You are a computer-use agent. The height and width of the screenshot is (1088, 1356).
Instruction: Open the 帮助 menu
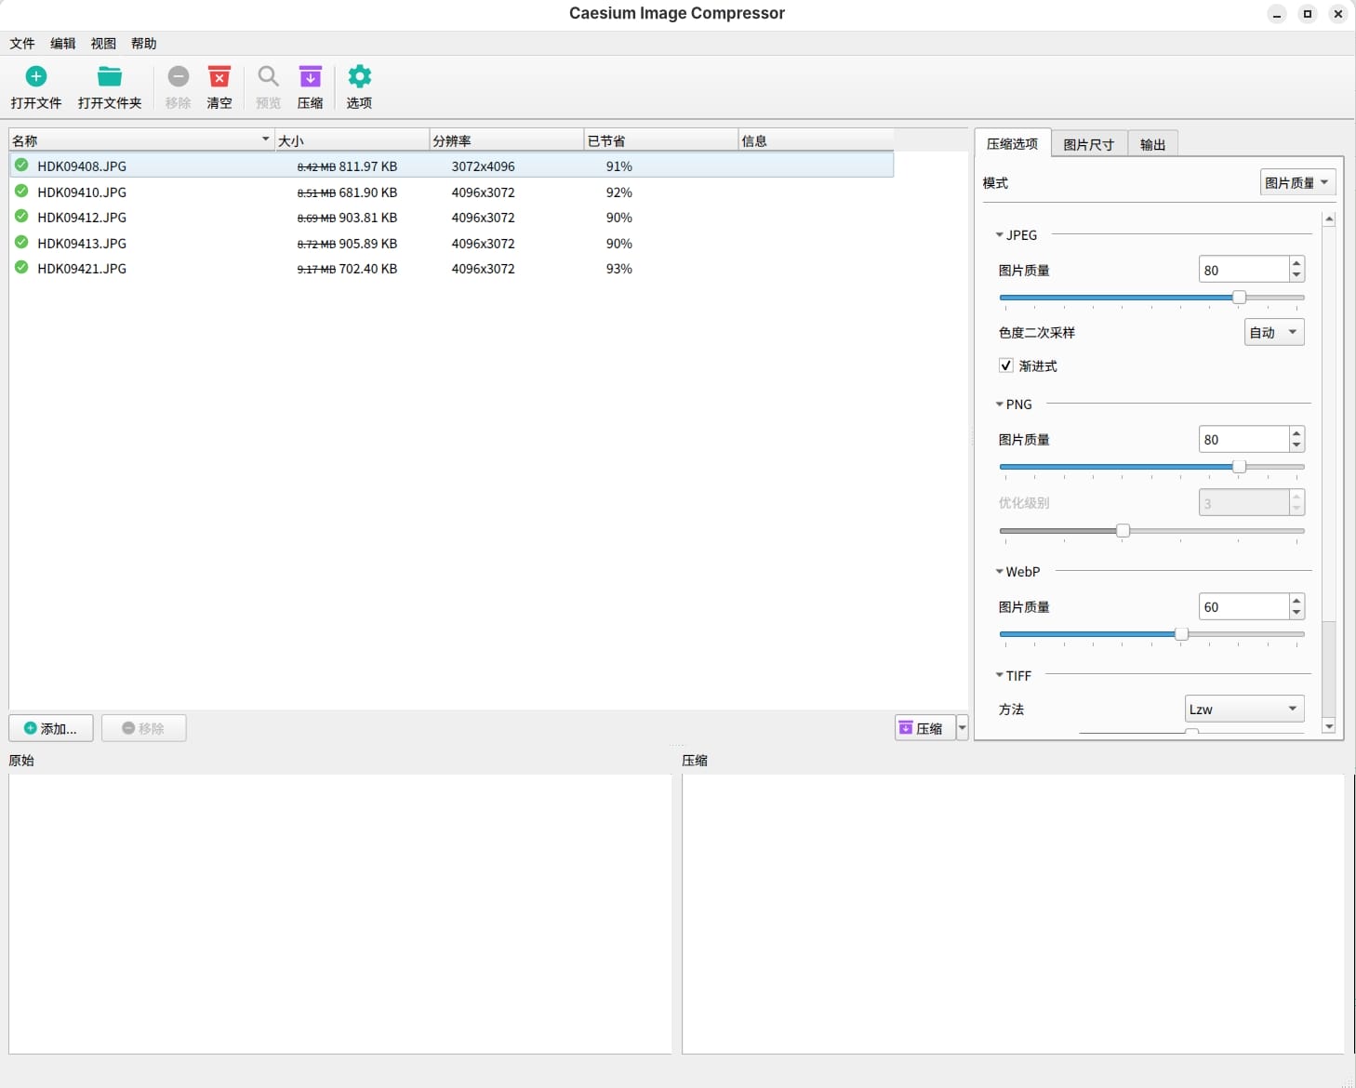click(x=144, y=44)
